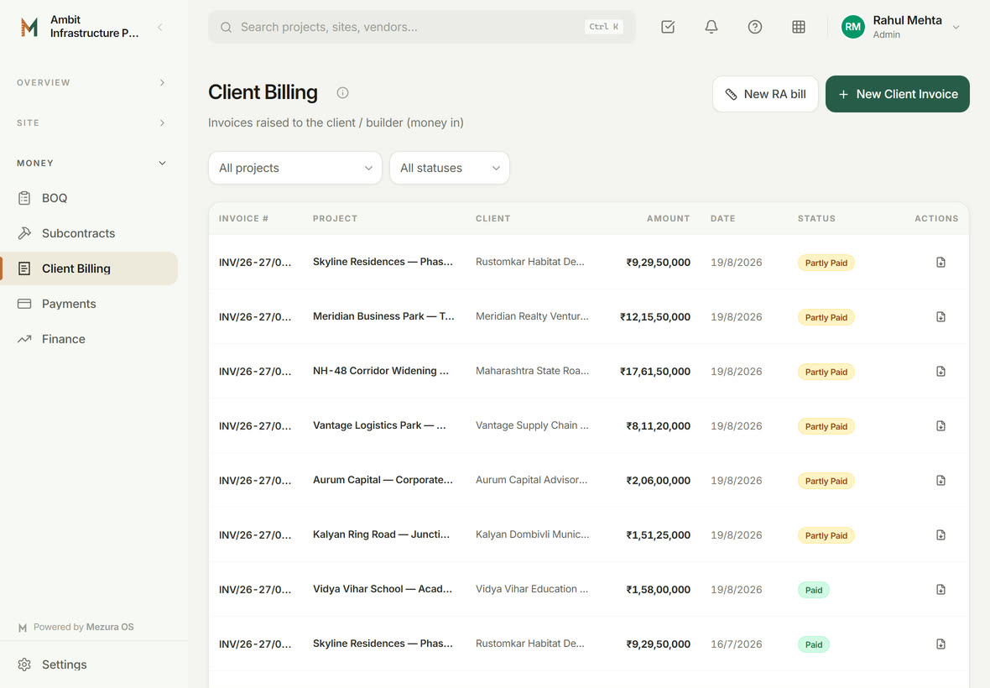Download invoice for Skyline Residences dated 19/8/2026
Viewport: 990px width, 688px height.
coord(940,262)
